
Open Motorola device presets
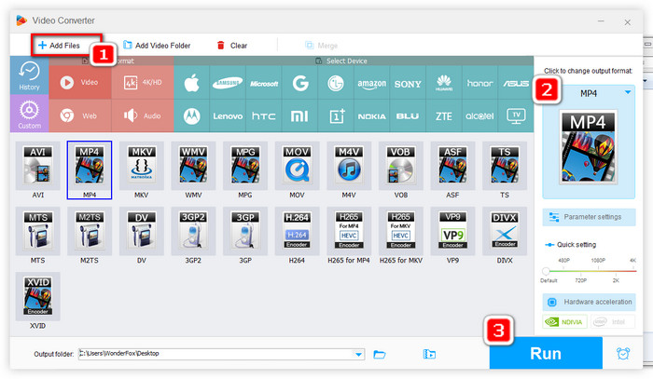pyautogui.click(x=191, y=116)
